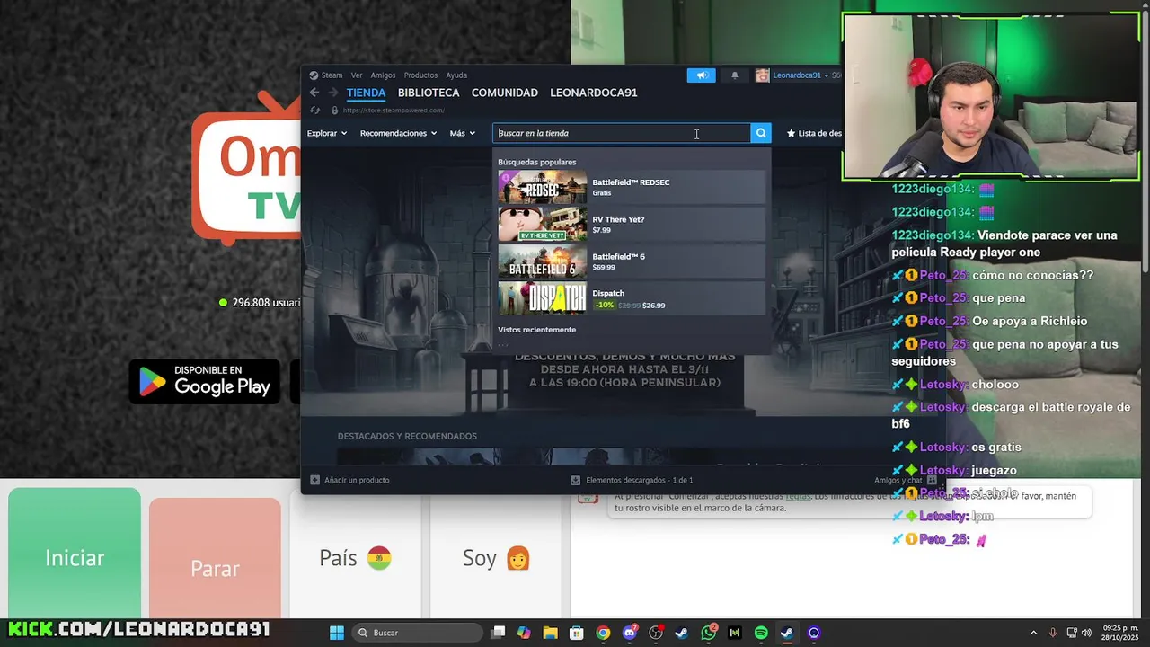This screenshot has width=1150, height=647.
Task: Click the Battlefield REDSEC thumbnail
Action: 543,187
